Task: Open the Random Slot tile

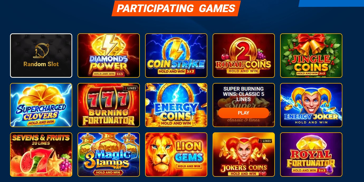Action: point(41,56)
